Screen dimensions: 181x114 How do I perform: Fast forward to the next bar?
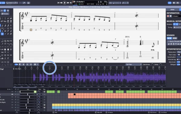[x=68, y=3]
